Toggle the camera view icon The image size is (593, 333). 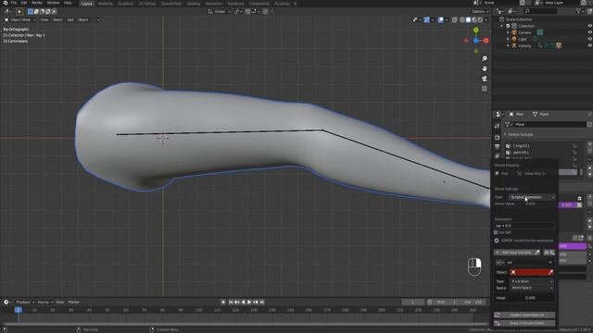pos(485,79)
